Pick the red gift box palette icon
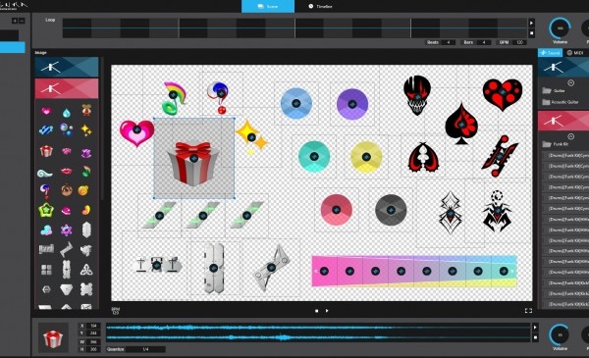Viewport: 589px width, 358px height. pyautogui.click(x=46, y=151)
